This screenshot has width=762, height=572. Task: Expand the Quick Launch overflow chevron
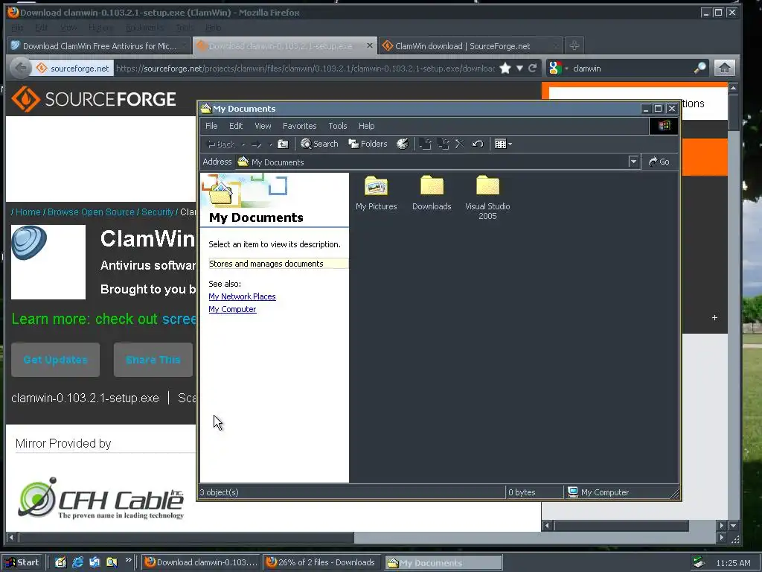(x=128, y=560)
